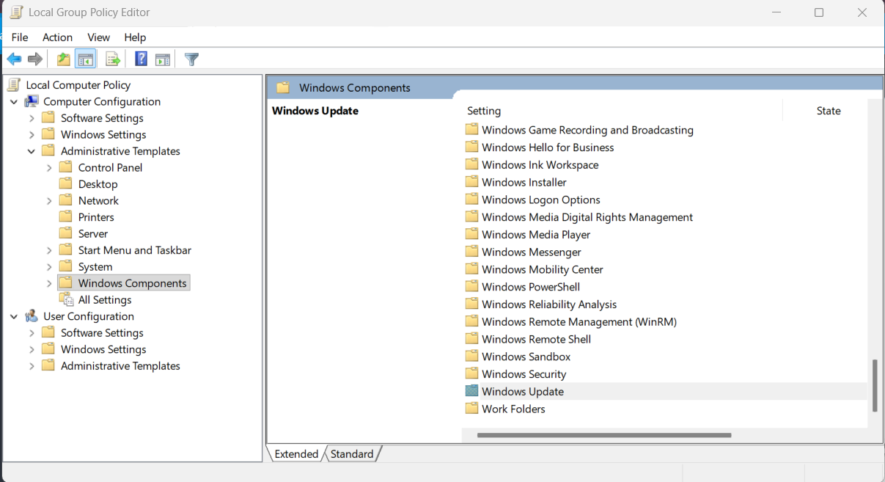This screenshot has width=885, height=482.
Task: Select the All Settings tree icon
Action: 67,299
